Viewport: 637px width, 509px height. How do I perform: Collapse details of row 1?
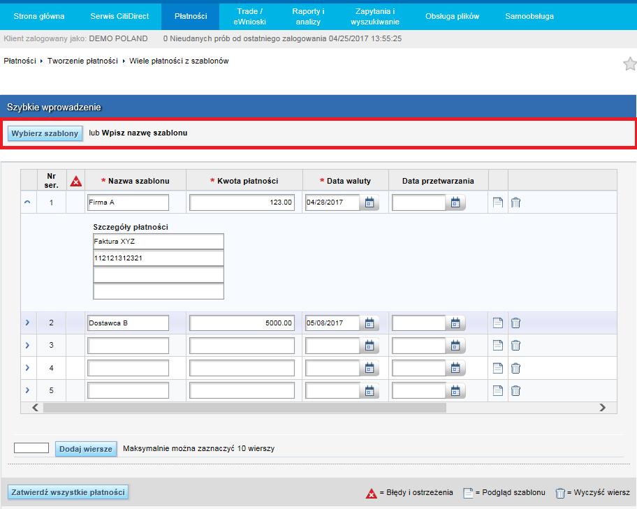tap(27, 202)
